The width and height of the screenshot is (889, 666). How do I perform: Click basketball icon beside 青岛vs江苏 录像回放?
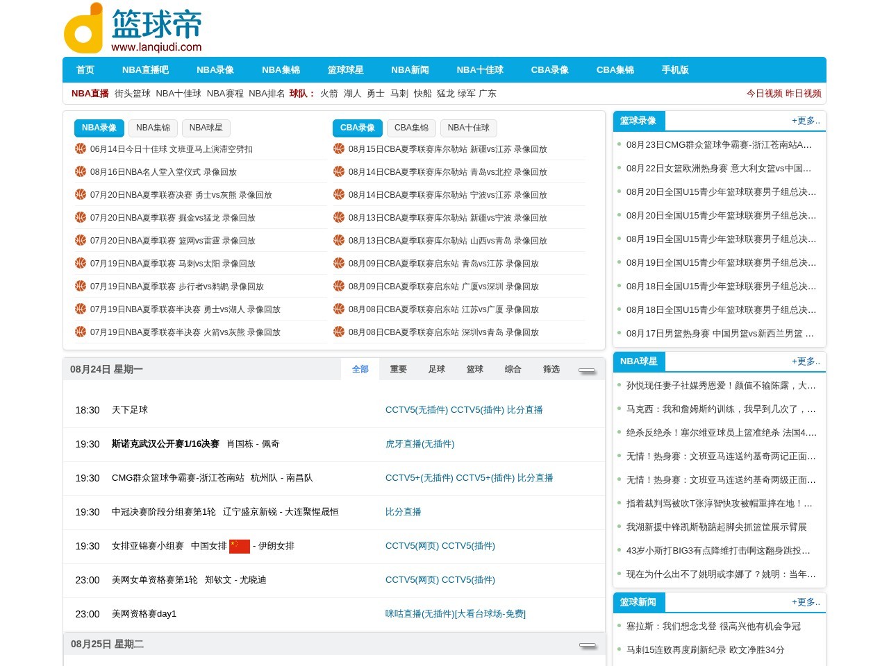coord(339,263)
